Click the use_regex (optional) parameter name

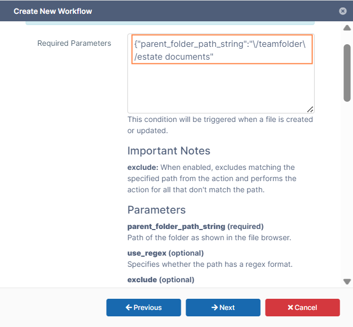click(165, 253)
